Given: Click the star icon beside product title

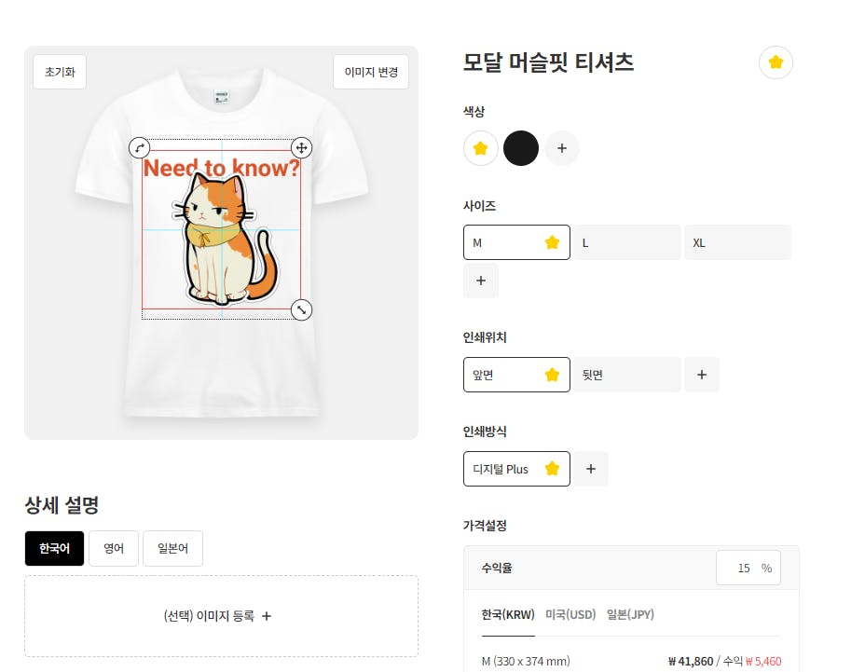Looking at the screenshot, I should 776,63.
